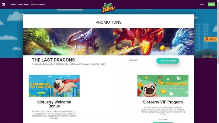This screenshot has width=219, height=123.
Task: Click the SlotJerry VIP Program heading
Action: (163, 102)
